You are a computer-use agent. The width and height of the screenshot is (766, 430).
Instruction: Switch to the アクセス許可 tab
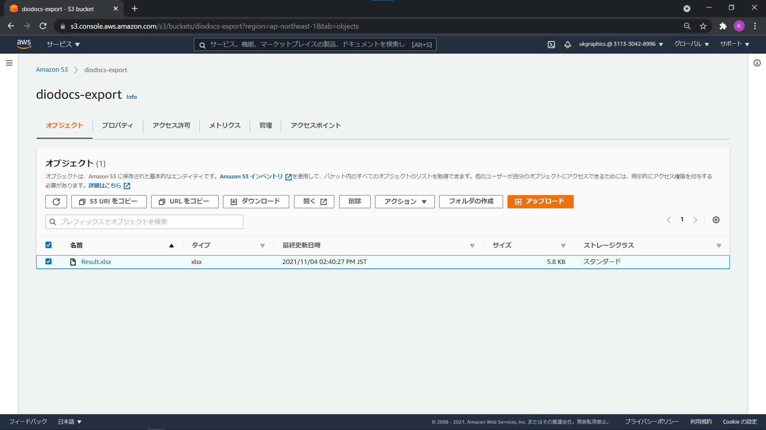tap(171, 125)
